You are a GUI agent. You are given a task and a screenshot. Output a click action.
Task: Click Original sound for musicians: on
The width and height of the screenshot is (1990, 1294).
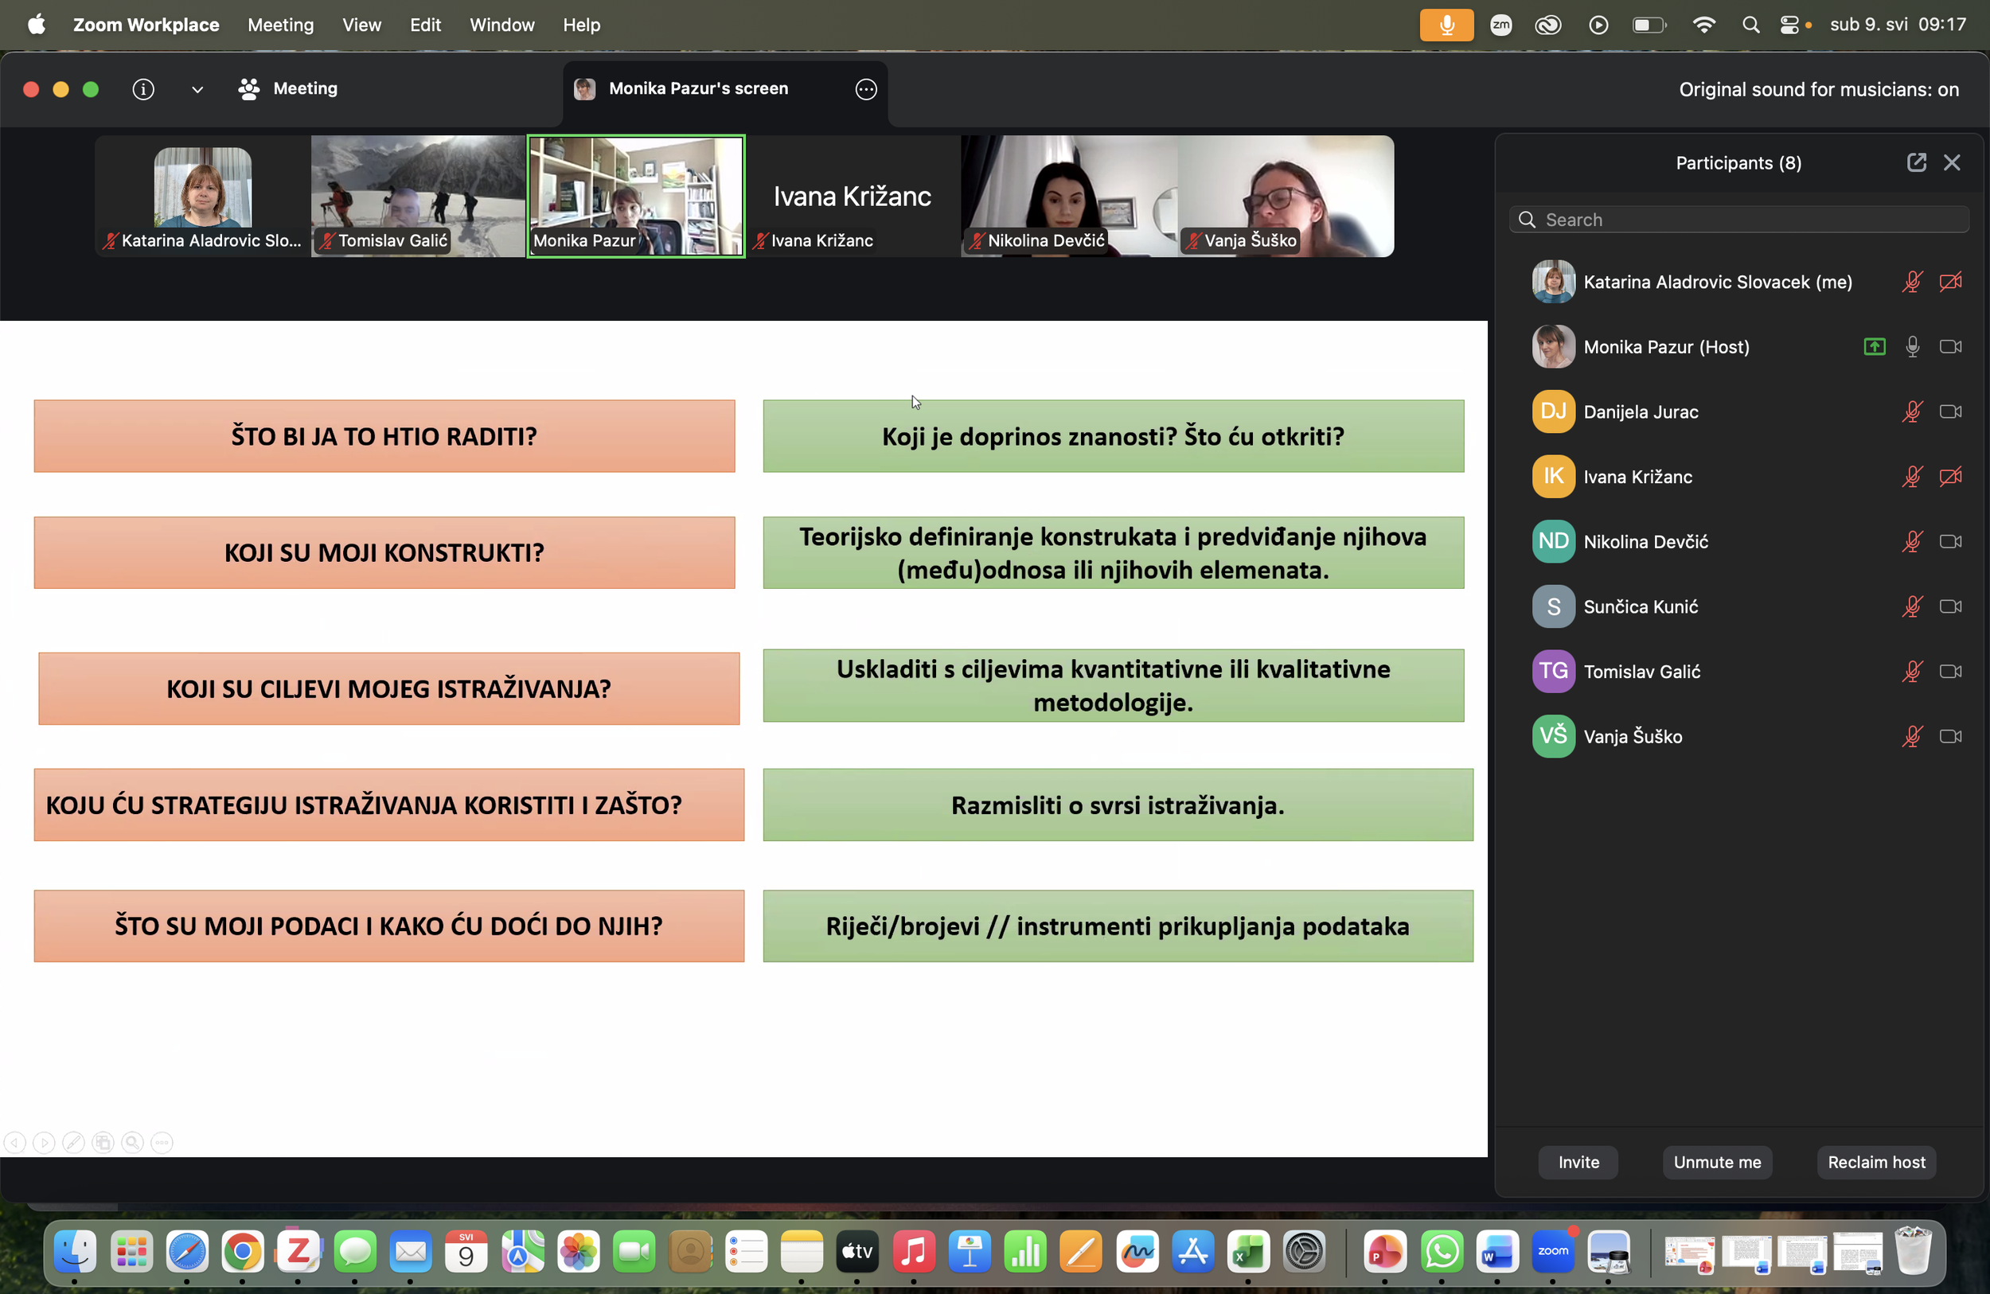pyautogui.click(x=1819, y=89)
